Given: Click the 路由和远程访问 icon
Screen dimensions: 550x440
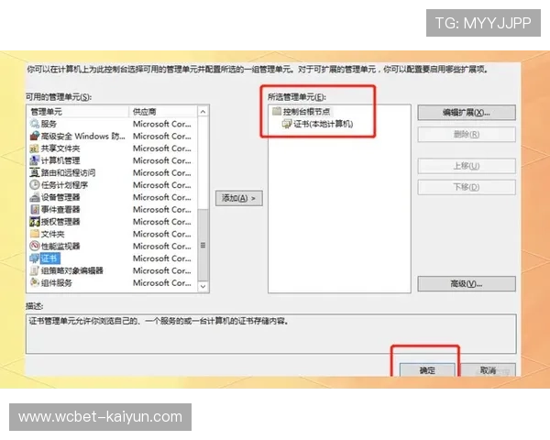Looking at the screenshot, I should (35, 172).
